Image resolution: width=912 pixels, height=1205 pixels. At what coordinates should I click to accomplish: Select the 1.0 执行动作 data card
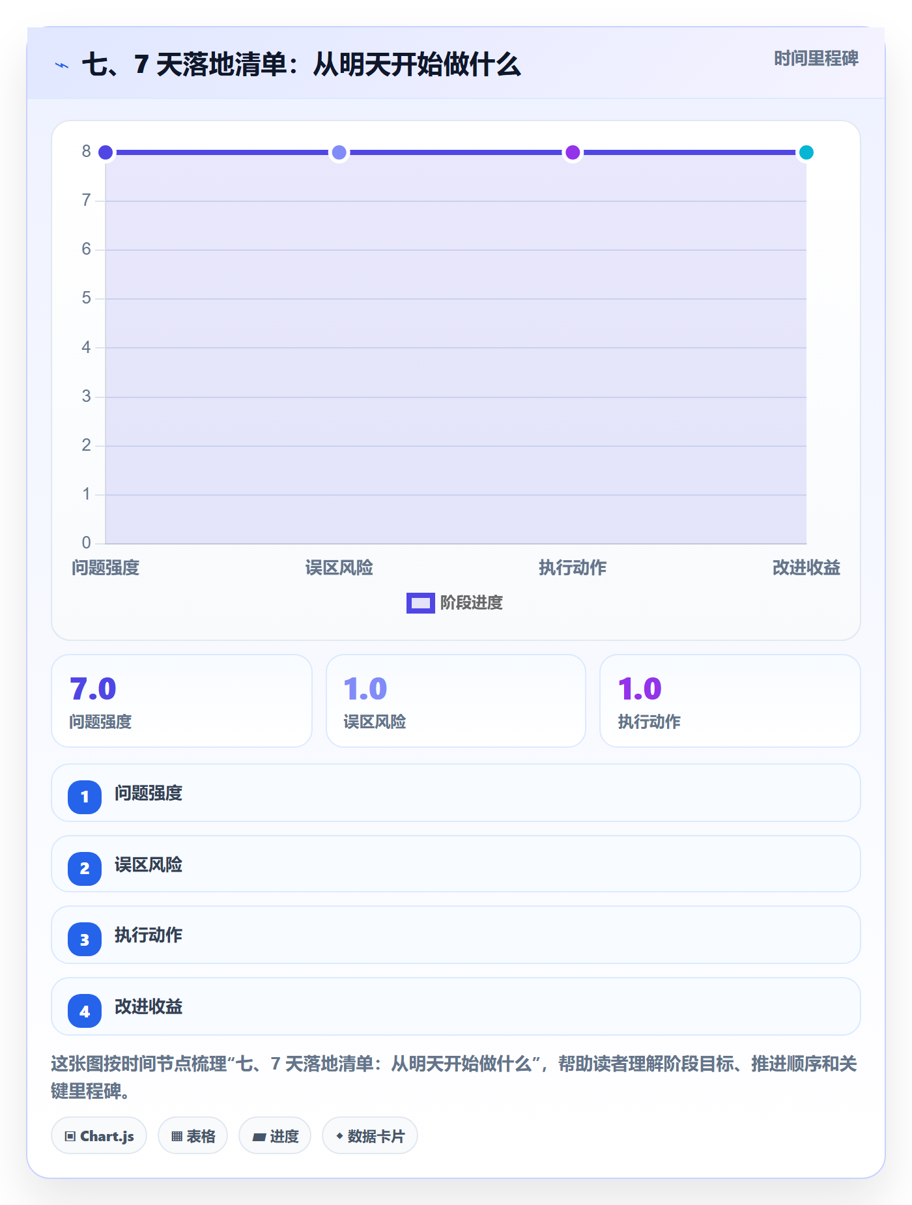pyautogui.click(x=730, y=701)
